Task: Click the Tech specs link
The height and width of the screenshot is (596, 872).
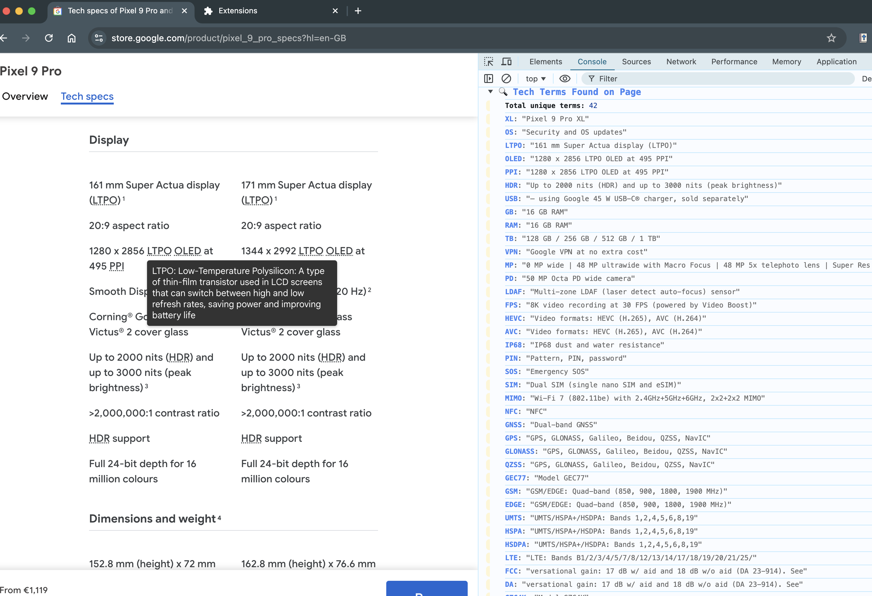Action: [87, 96]
